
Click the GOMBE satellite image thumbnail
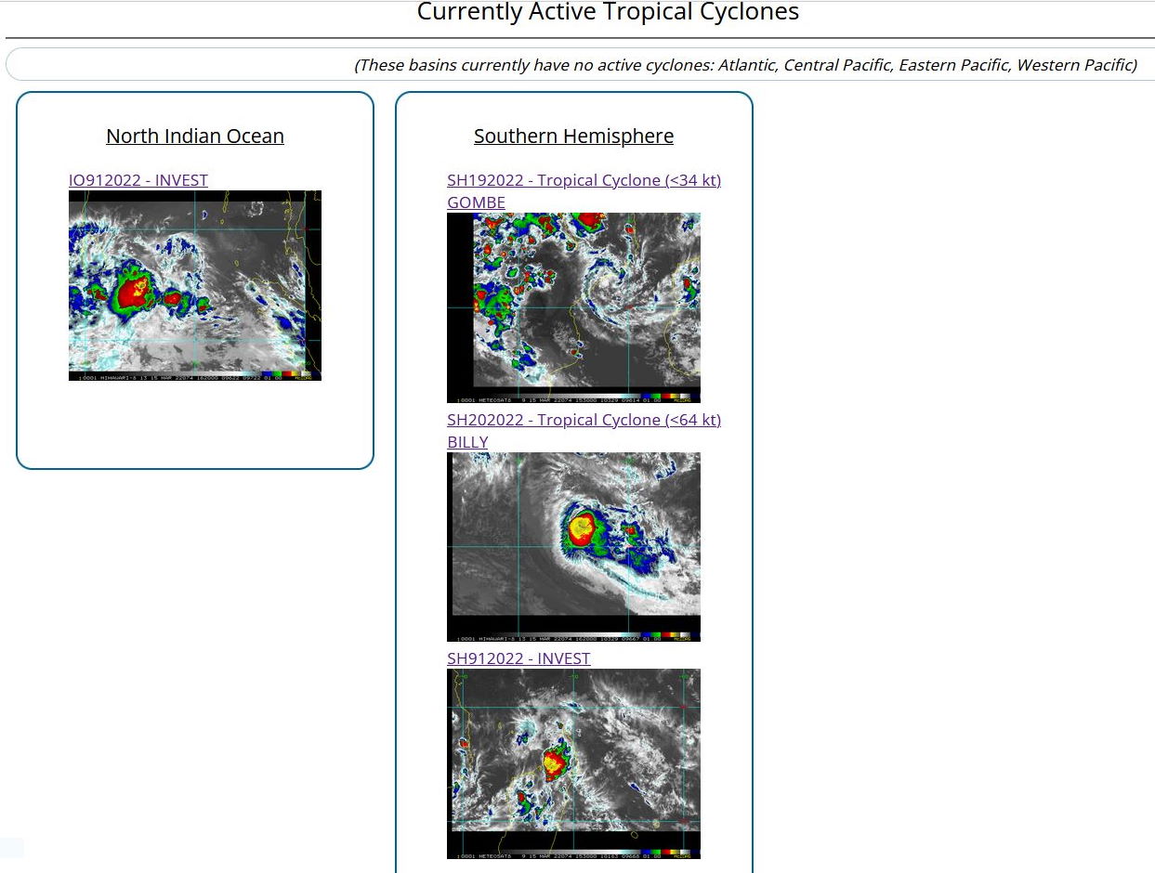pos(573,306)
